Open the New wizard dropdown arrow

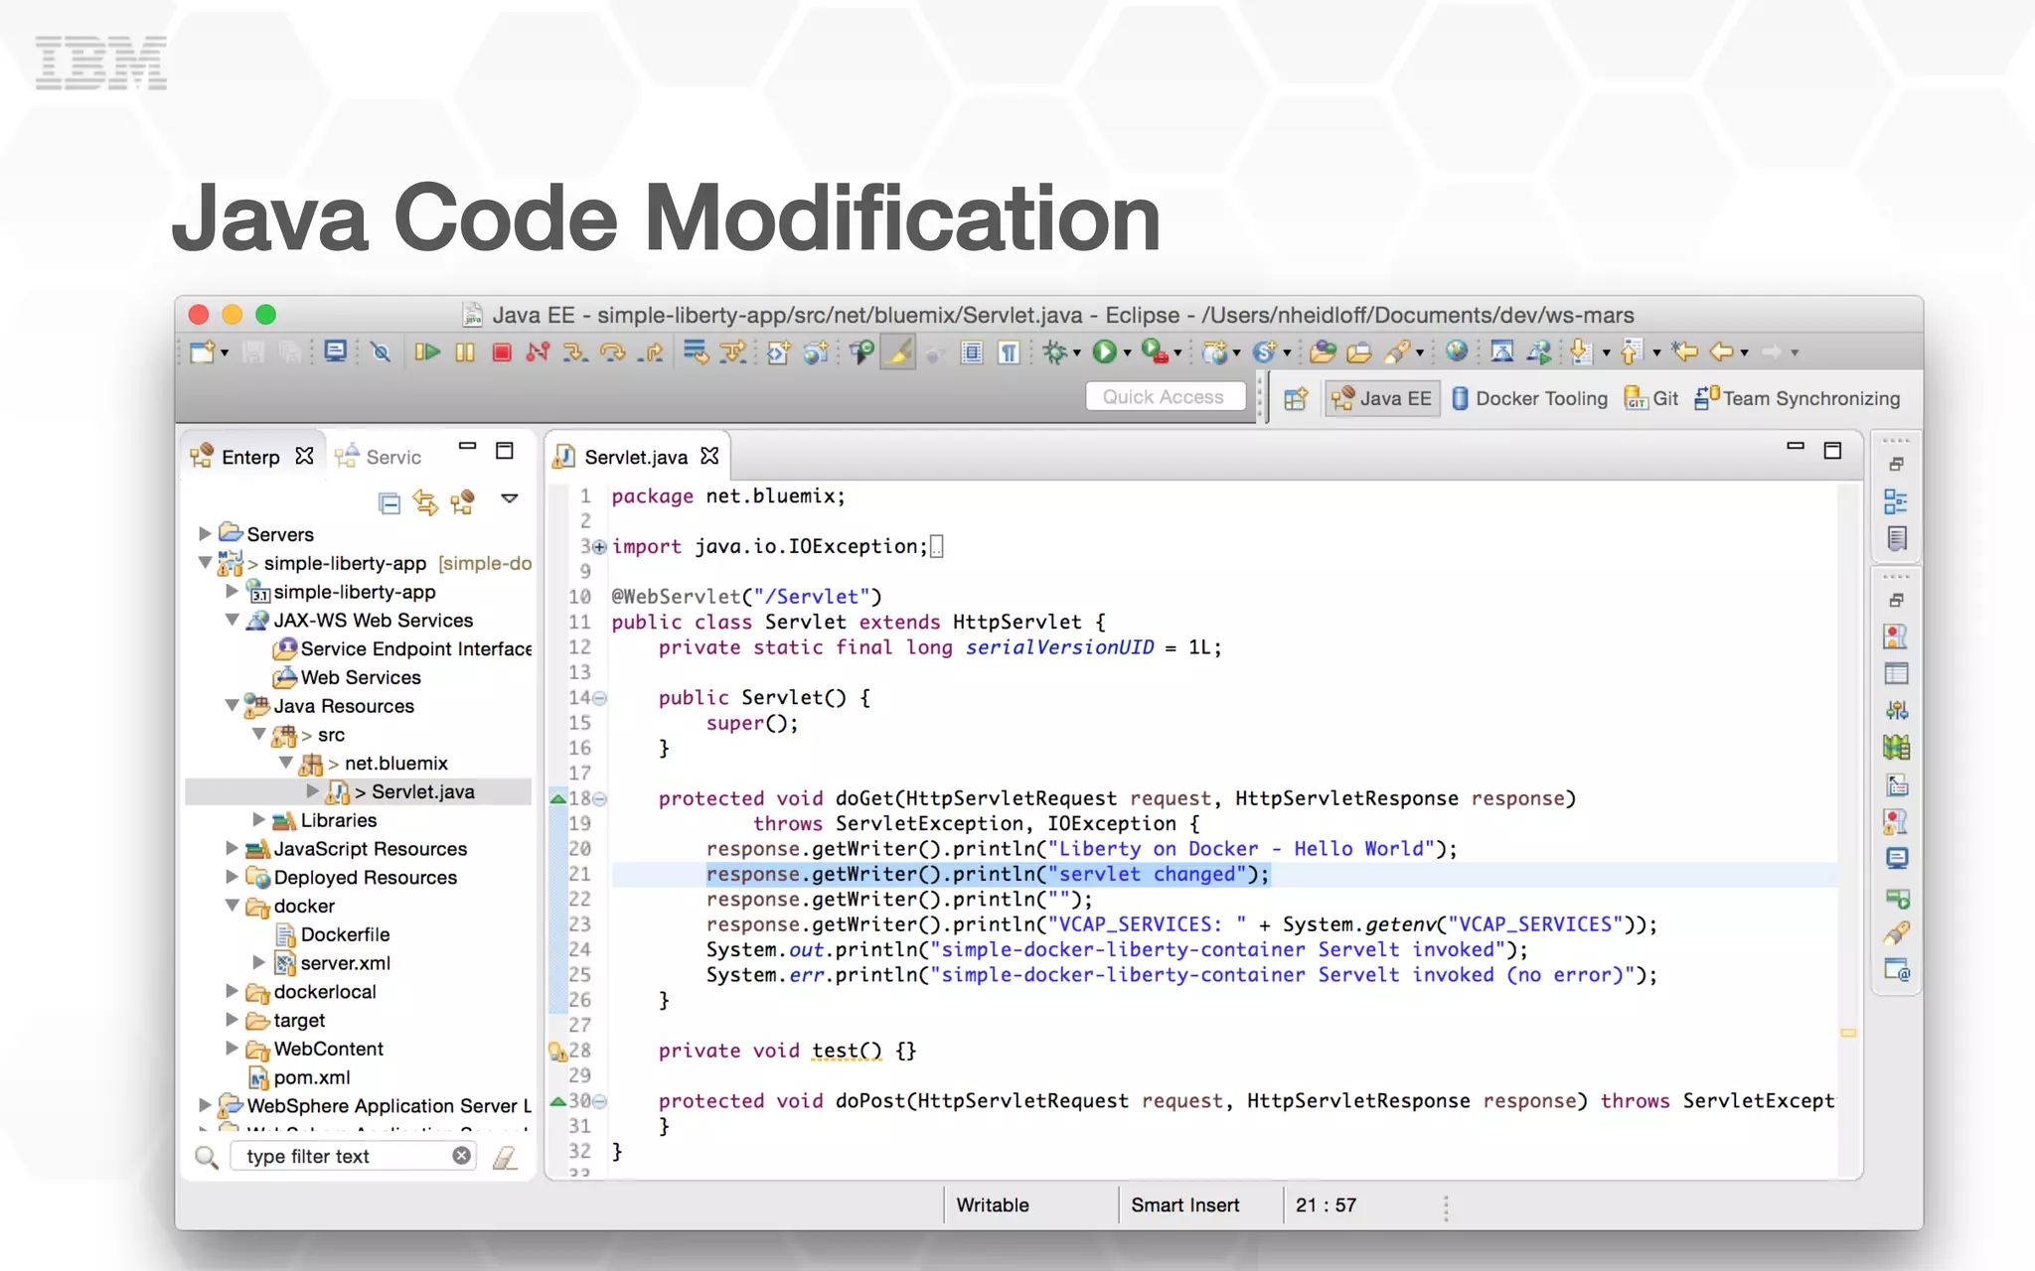pos(225,353)
